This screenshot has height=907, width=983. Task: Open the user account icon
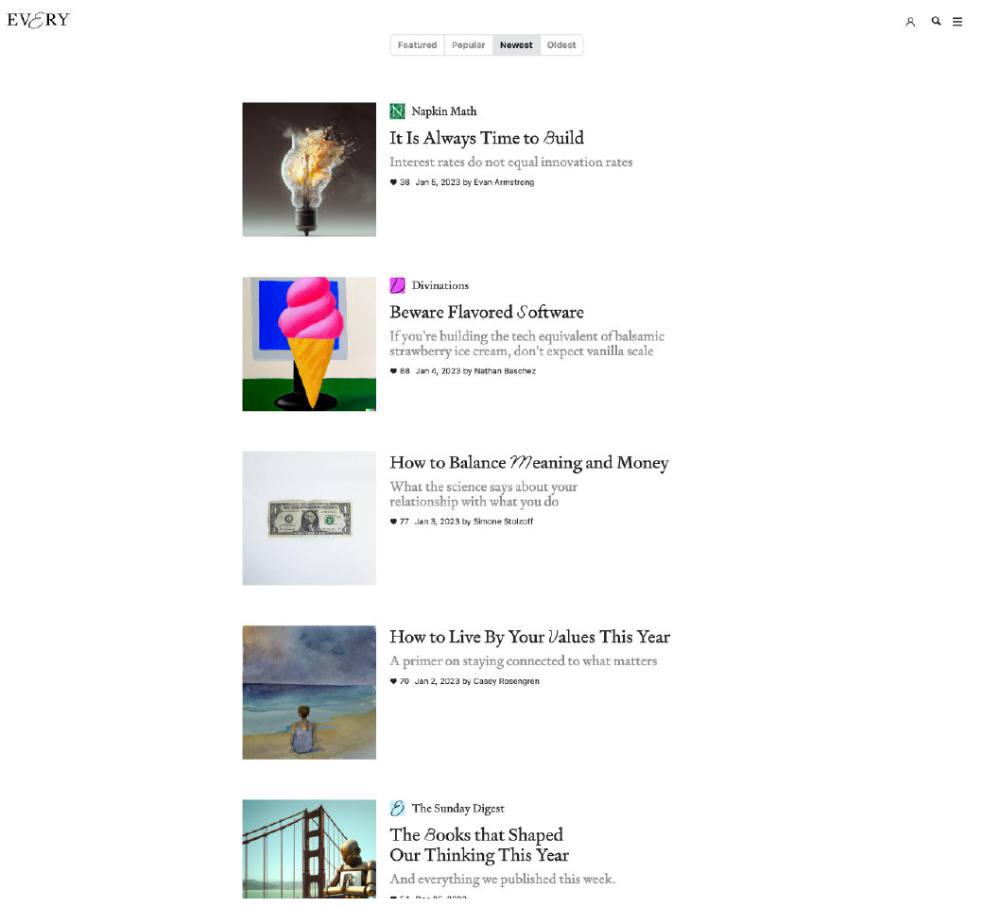(910, 22)
